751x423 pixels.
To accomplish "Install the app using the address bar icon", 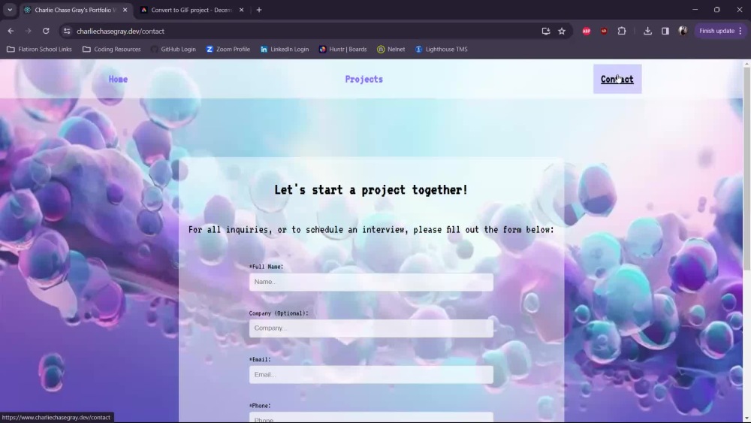I will click(x=545, y=31).
